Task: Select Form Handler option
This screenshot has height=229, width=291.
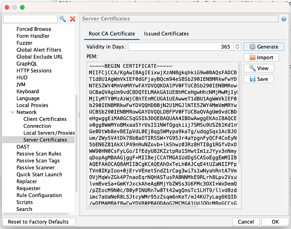Action: [x=33, y=36]
